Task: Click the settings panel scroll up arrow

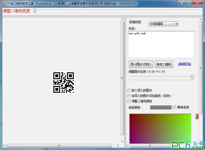Action: [x=201, y=20]
